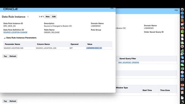Image resolution: width=185 pixels, height=104 pixels.
Task: Select ORDER_RELEASE table name text
Action: 52,32
